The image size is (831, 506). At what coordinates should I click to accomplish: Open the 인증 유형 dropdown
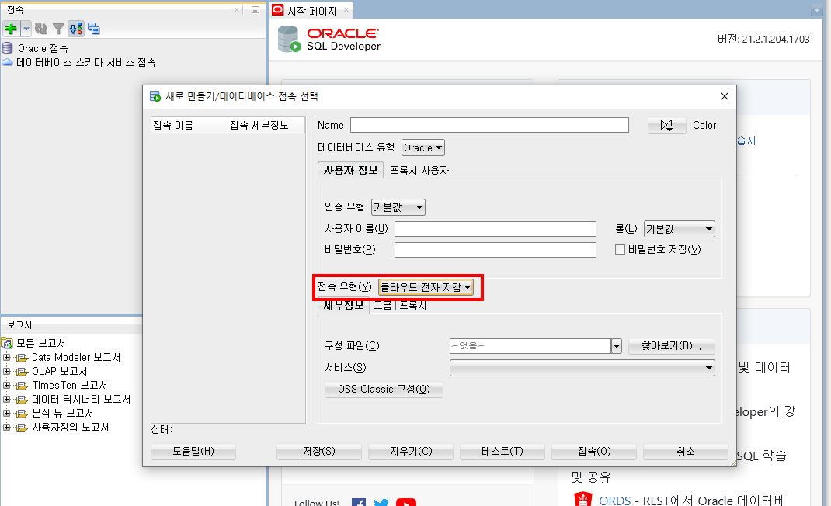pyautogui.click(x=398, y=207)
